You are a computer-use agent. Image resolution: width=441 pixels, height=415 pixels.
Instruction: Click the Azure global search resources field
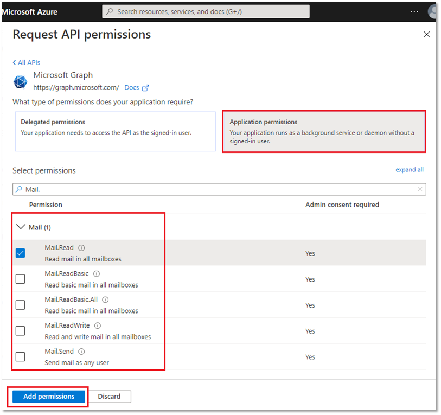(206, 11)
